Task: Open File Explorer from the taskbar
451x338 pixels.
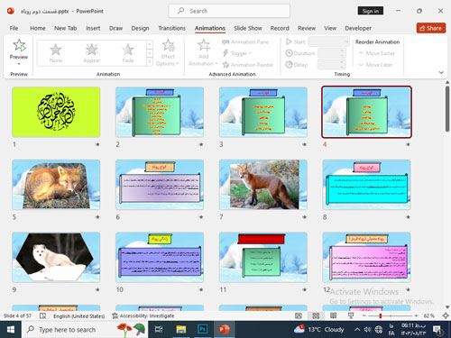Action: click(181, 330)
